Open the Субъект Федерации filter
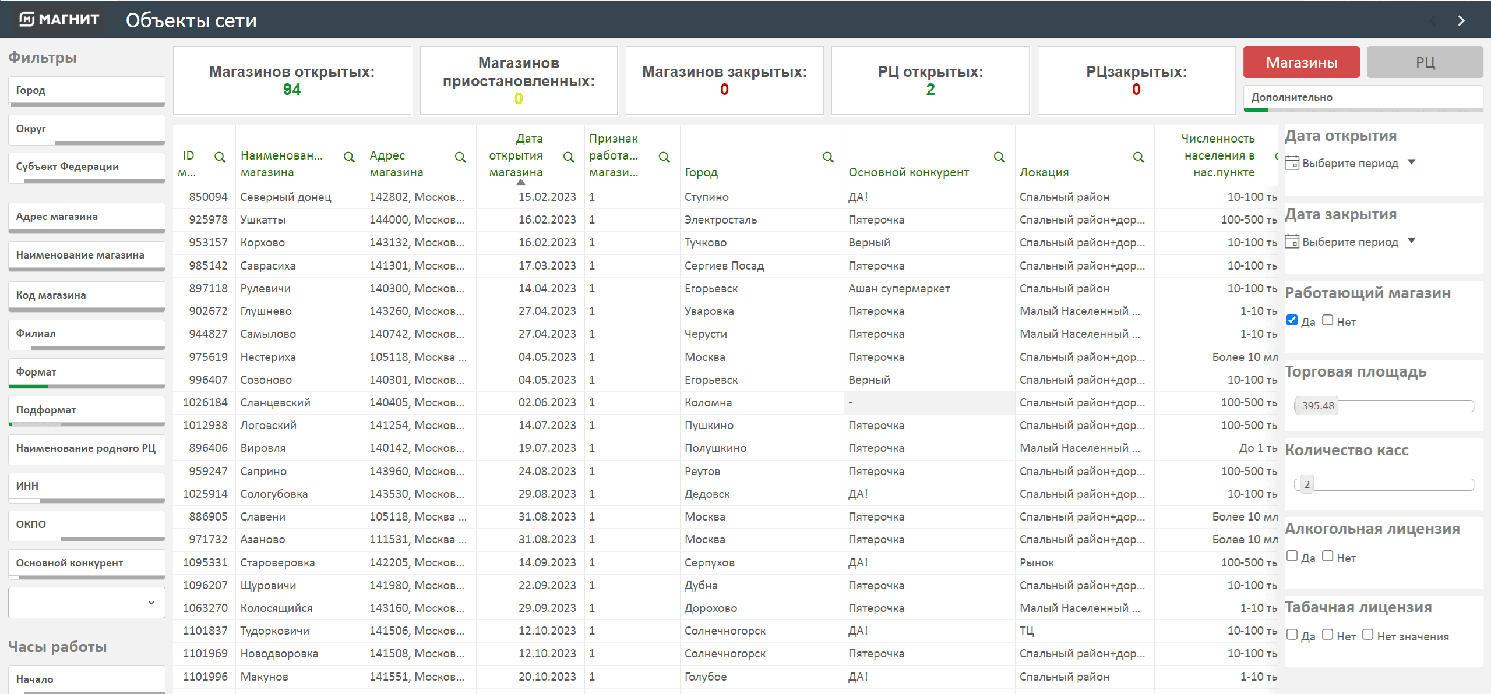 tap(86, 167)
